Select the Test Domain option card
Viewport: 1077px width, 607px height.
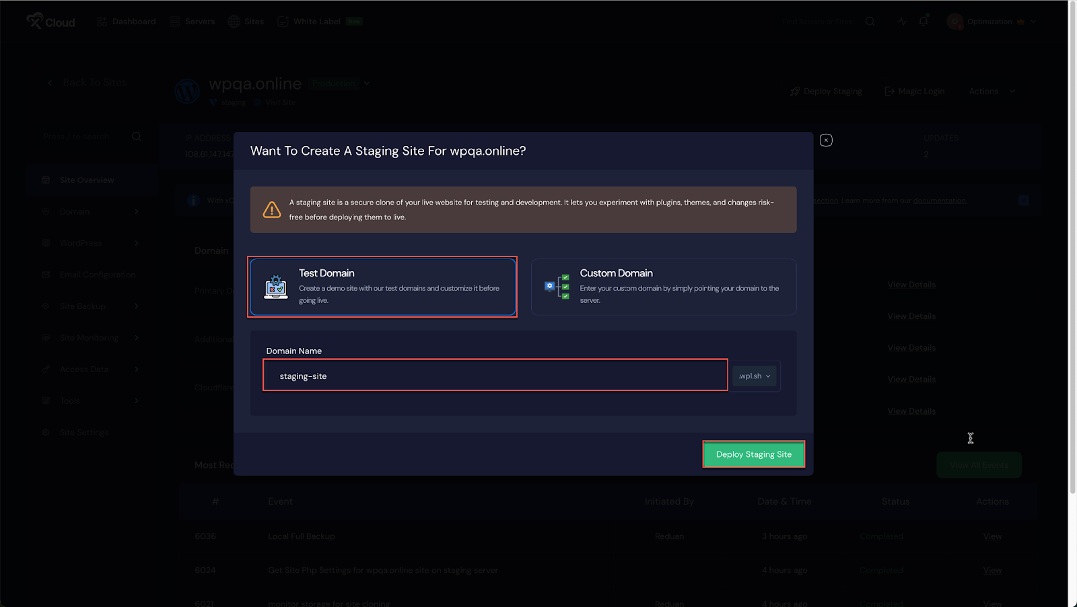[x=382, y=287]
